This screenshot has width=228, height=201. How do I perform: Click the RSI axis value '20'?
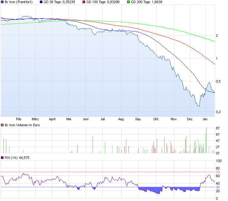(x=218, y=191)
